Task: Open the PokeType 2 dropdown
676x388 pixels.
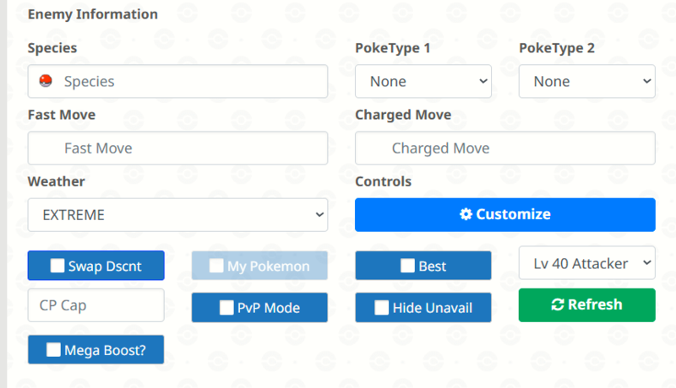Action: [586, 82]
